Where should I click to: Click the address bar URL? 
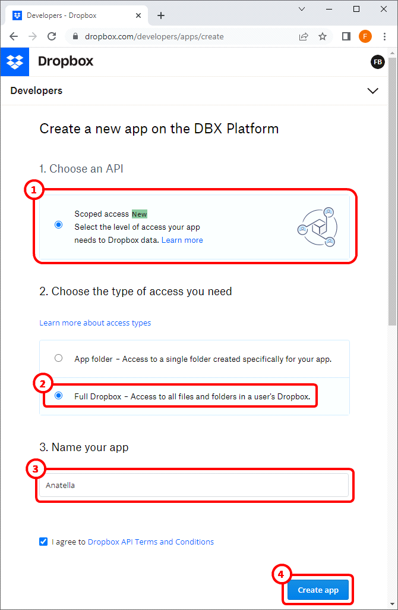pyautogui.click(x=154, y=36)
